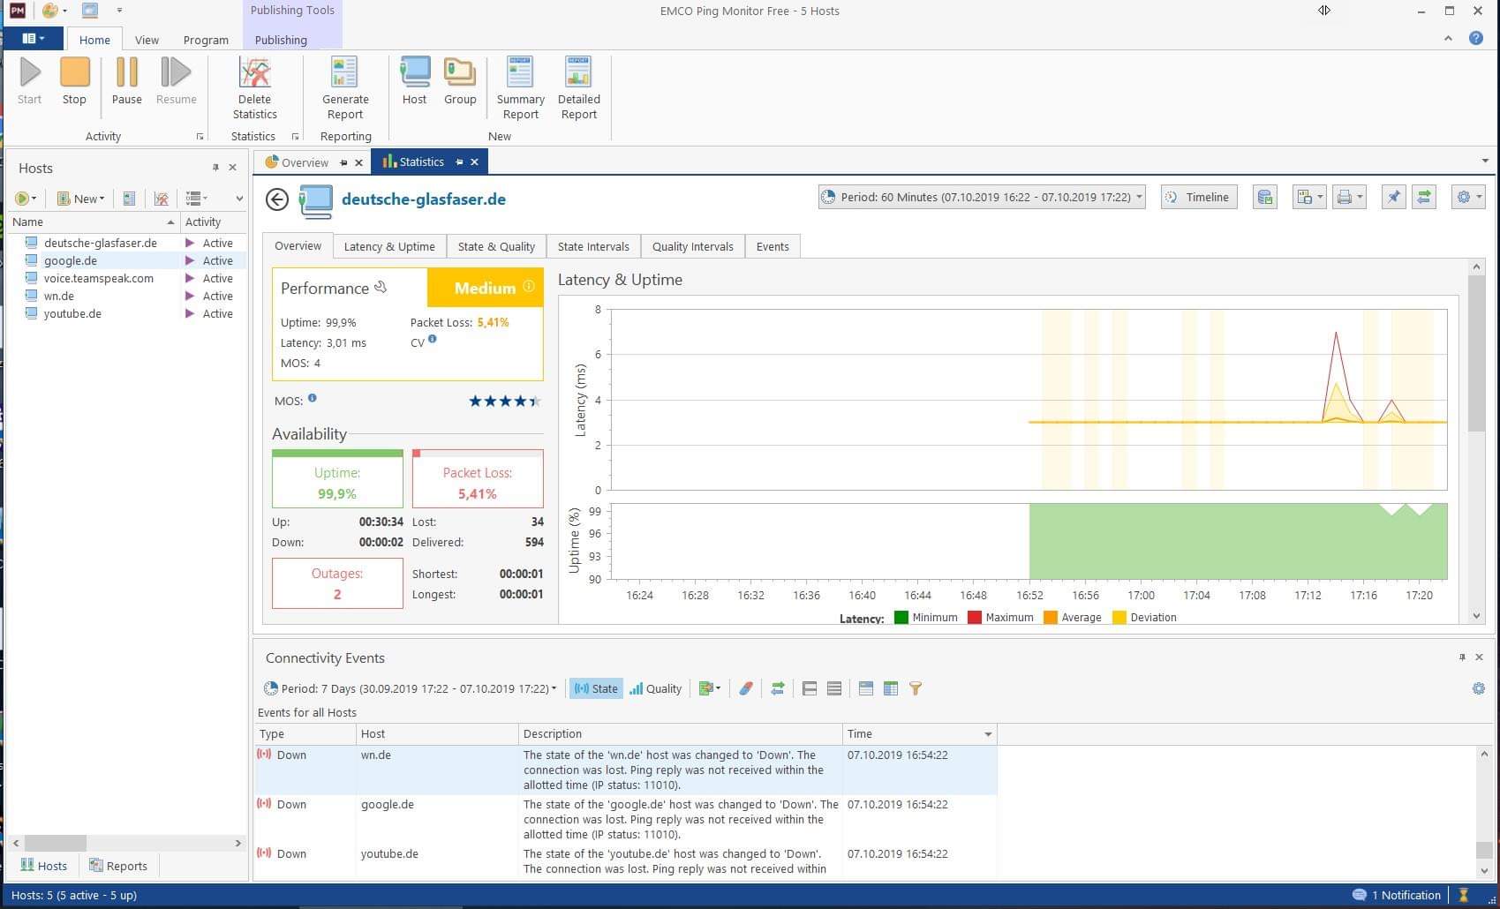This screenshot has height=909, width=1500.
Task: Click the filter funnel in Connectivity Events toolbar
Action: [916, 688]
